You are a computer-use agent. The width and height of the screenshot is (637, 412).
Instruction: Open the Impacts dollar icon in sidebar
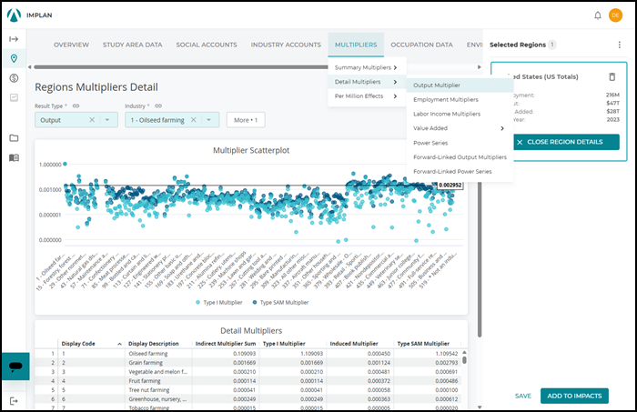coord(14,78)
